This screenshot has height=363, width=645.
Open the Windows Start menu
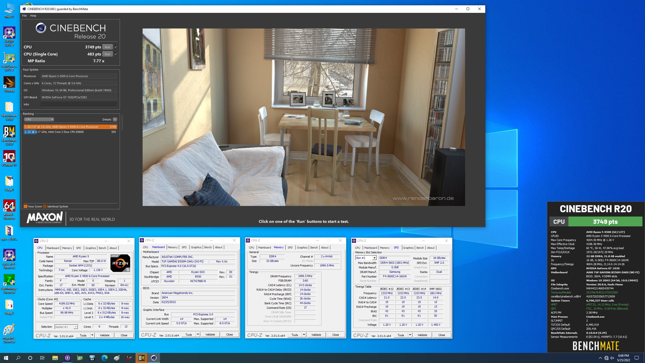(x=6, y=358)
